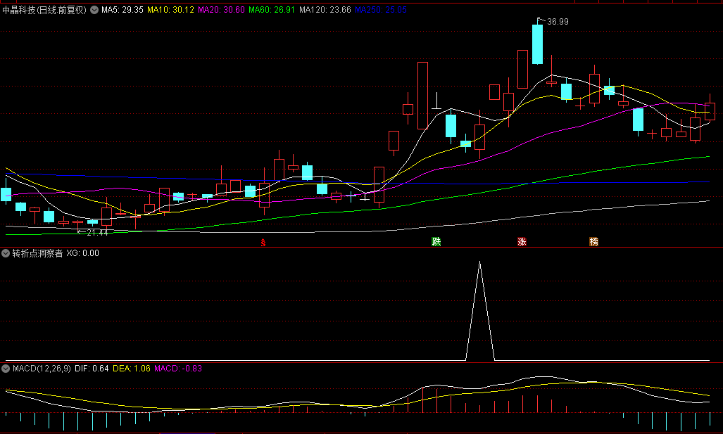Screen dimensions: 723x434
Task: Click the XG signal spike peak
Action: click(480, 262)
